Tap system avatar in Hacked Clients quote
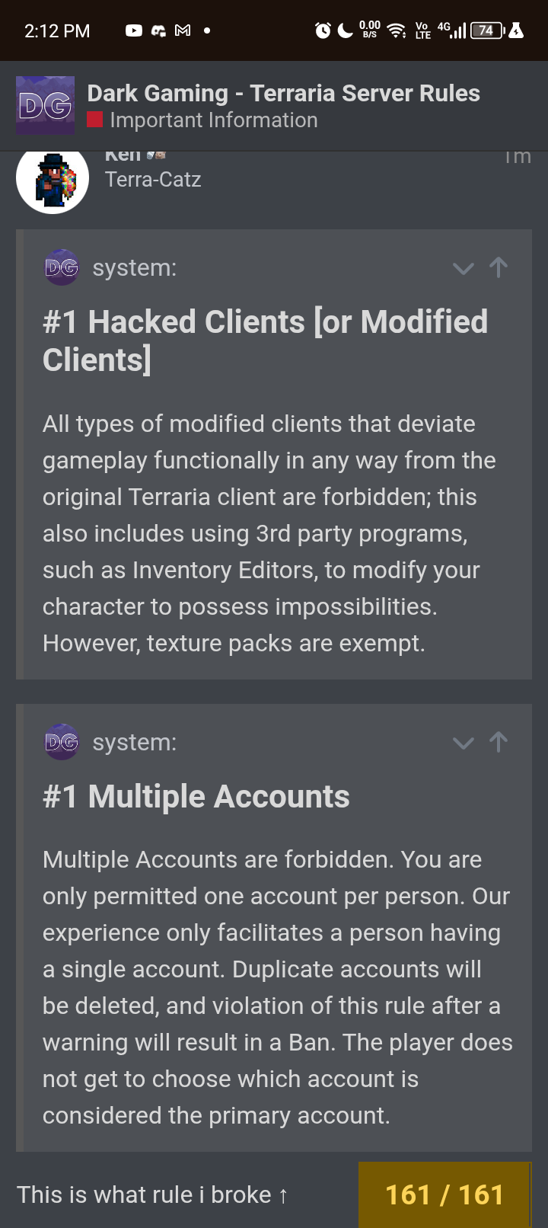Screen dimensions: 548x1228 pos(62,267)
